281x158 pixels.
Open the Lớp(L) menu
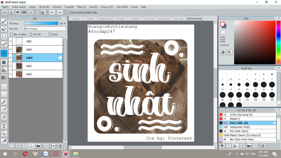pyautogui.click(x=32, y=7)
